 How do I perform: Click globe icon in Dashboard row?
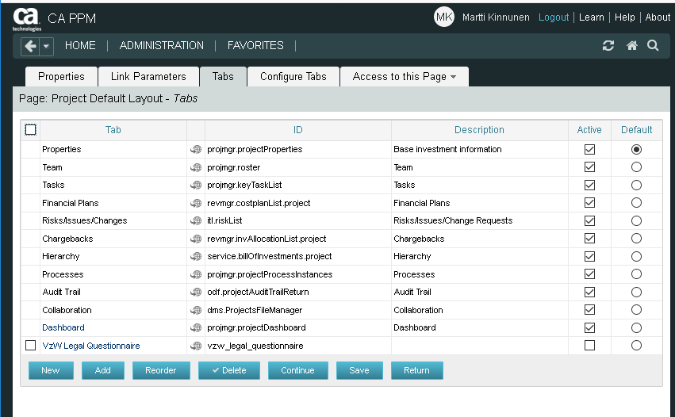195,327
